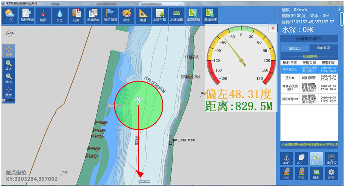Click 水深加载 depth load
The height and width of the screenshot is (187, 344).
(177, 15)
